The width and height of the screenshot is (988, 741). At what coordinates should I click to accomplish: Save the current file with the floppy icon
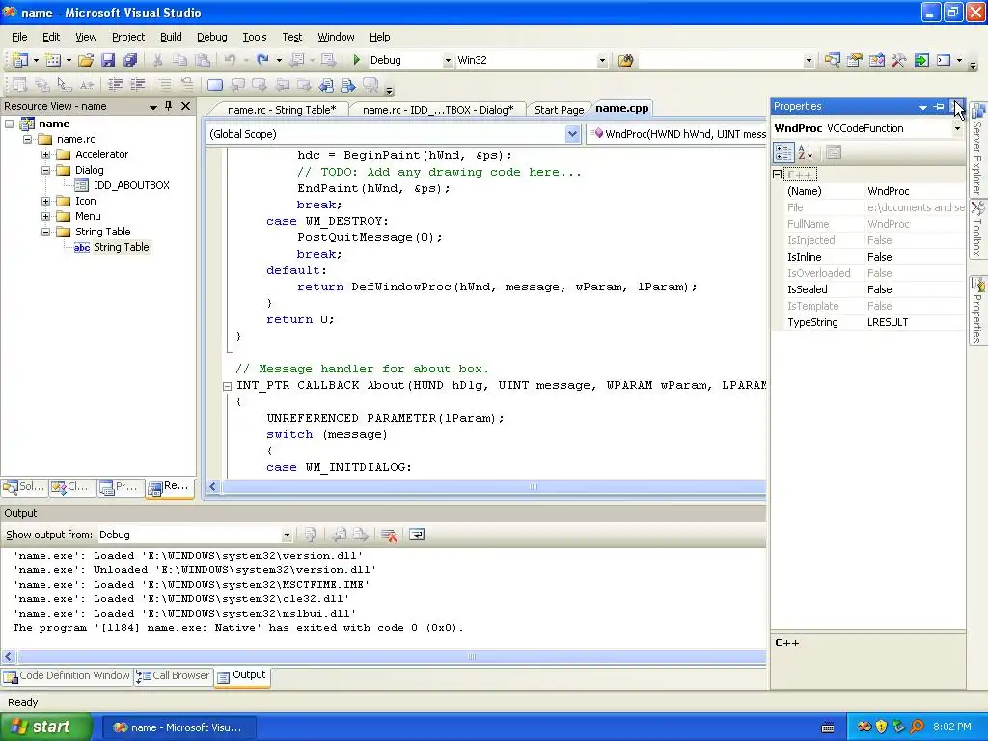pos(108,60)
